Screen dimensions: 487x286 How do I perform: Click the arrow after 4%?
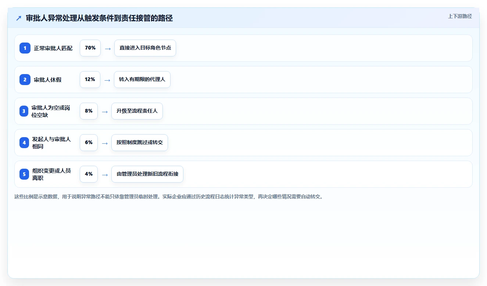[104, 175]
